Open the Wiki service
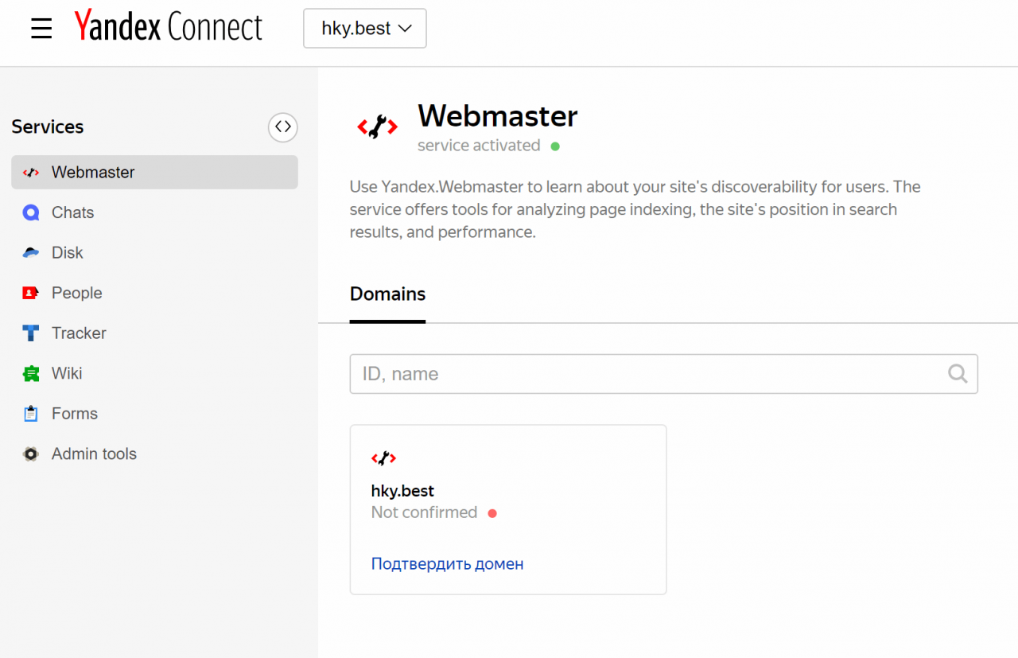The height and width of the screenshot is (658, 1018). pyautogui.click(x=67, y=373)
